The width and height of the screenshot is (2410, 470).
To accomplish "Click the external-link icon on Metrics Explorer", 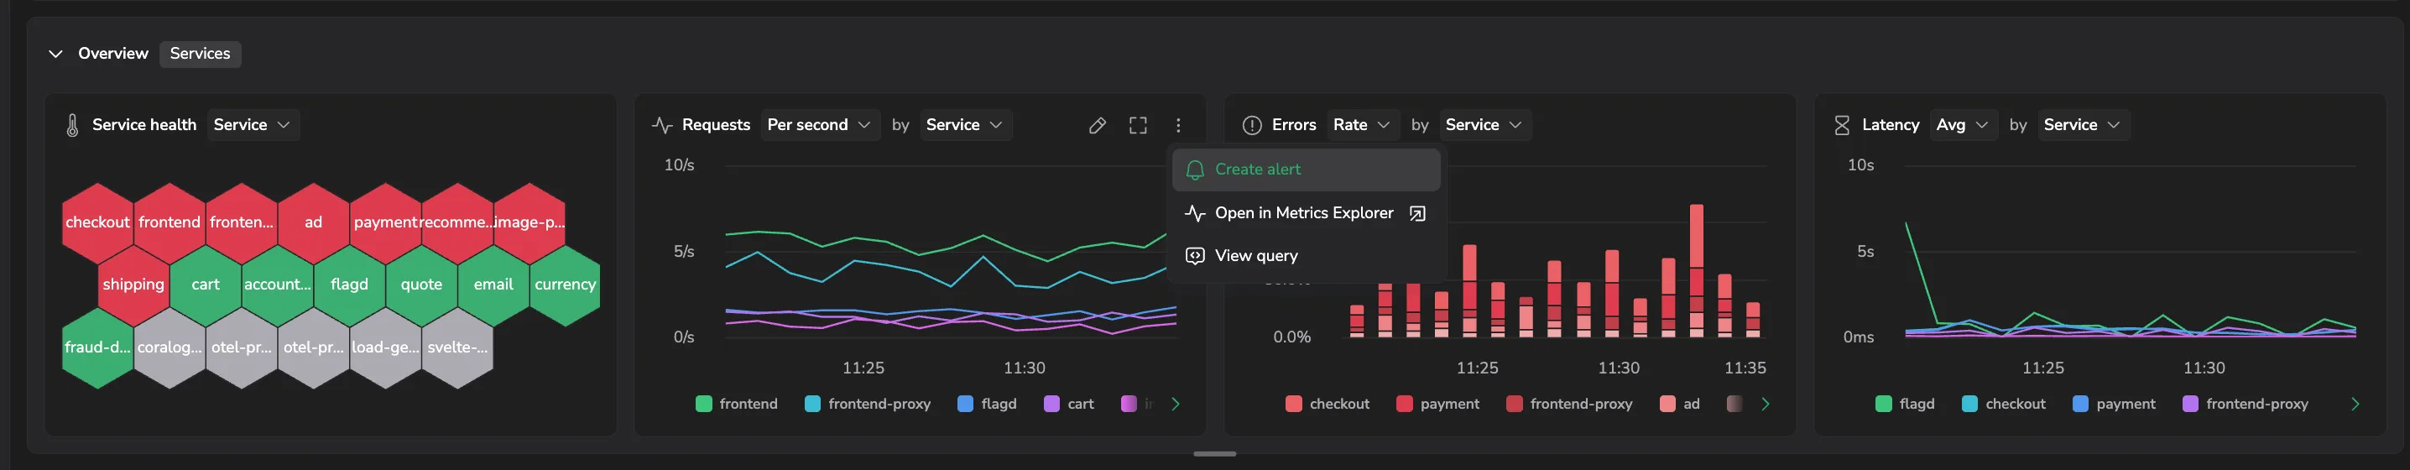I will 1417,213.
